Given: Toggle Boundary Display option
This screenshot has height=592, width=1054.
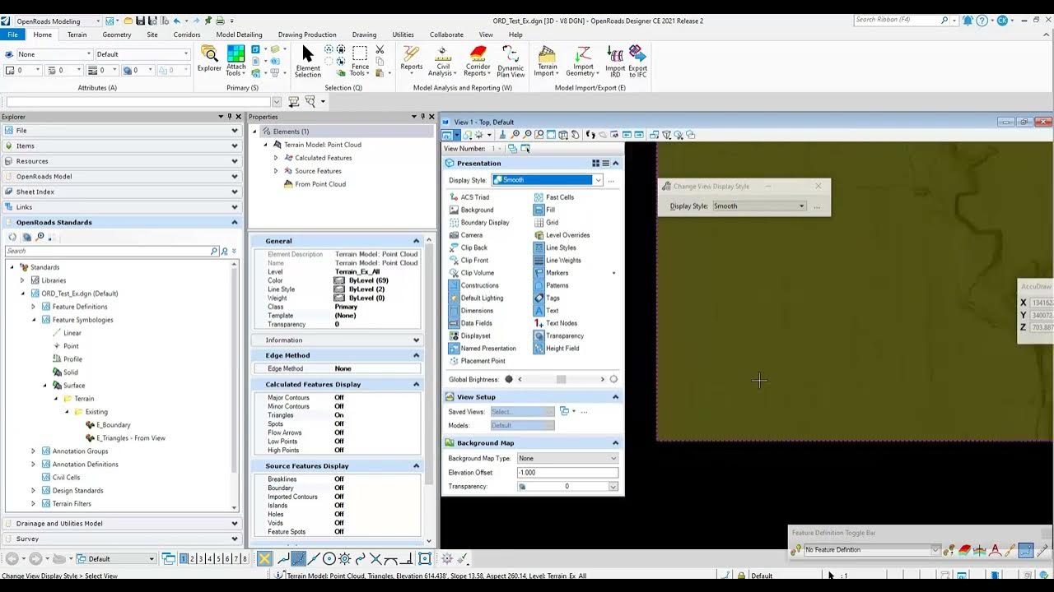Looking at the screenshot, I should 479,222.
